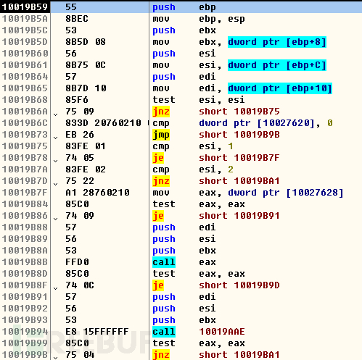Select address 10019B8D

point(25,274)
